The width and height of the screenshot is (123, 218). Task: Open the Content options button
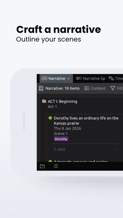click(x=95, y=88)
